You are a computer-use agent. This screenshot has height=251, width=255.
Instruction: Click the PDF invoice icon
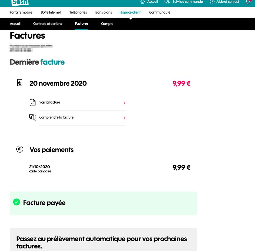[x=33, y=103]
